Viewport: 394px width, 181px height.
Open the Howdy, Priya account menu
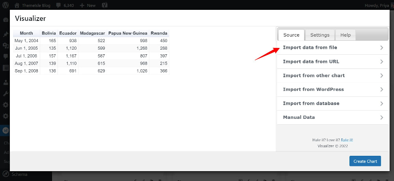coord(378,5)
